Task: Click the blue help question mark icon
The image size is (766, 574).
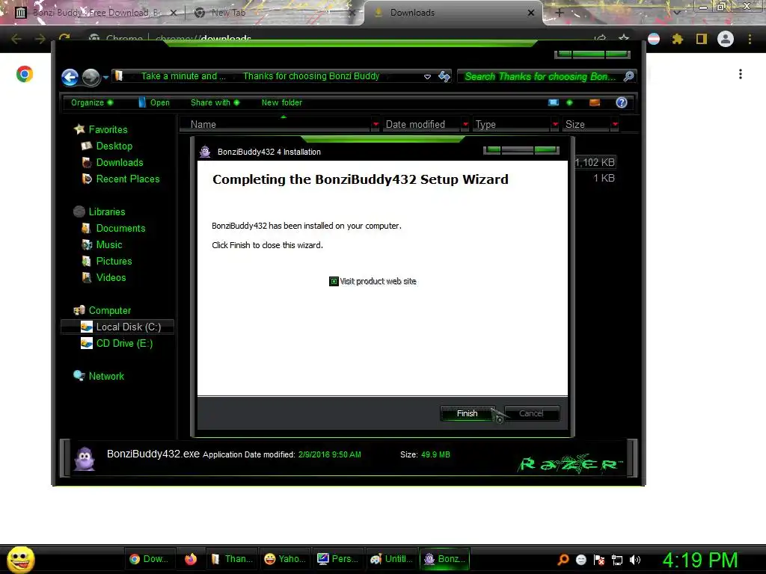Action: (x=622, y=102)
